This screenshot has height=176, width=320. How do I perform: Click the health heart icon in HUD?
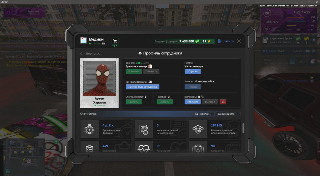(267, 29)
